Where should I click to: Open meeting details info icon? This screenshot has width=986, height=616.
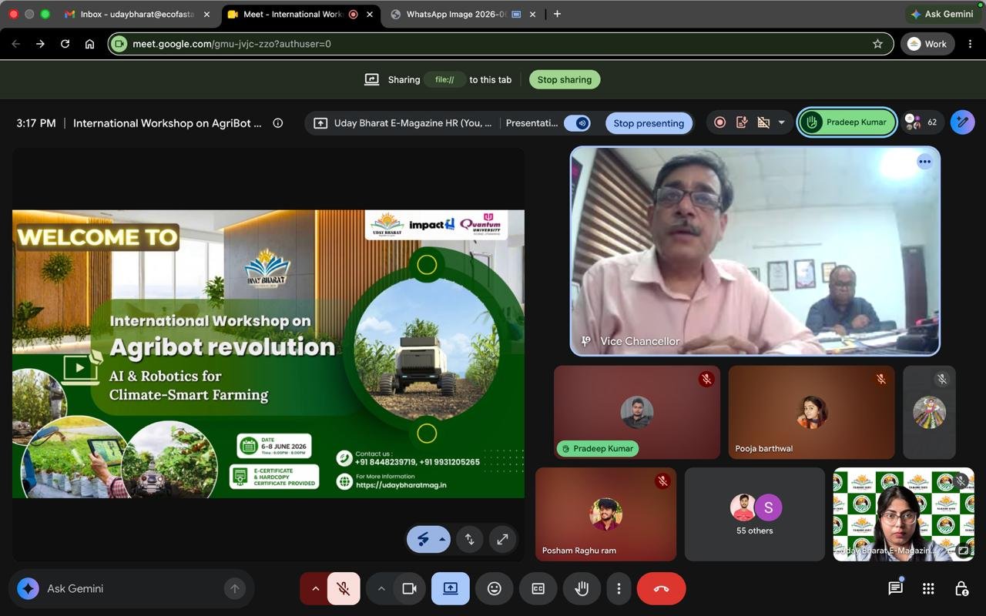point(278,123)
